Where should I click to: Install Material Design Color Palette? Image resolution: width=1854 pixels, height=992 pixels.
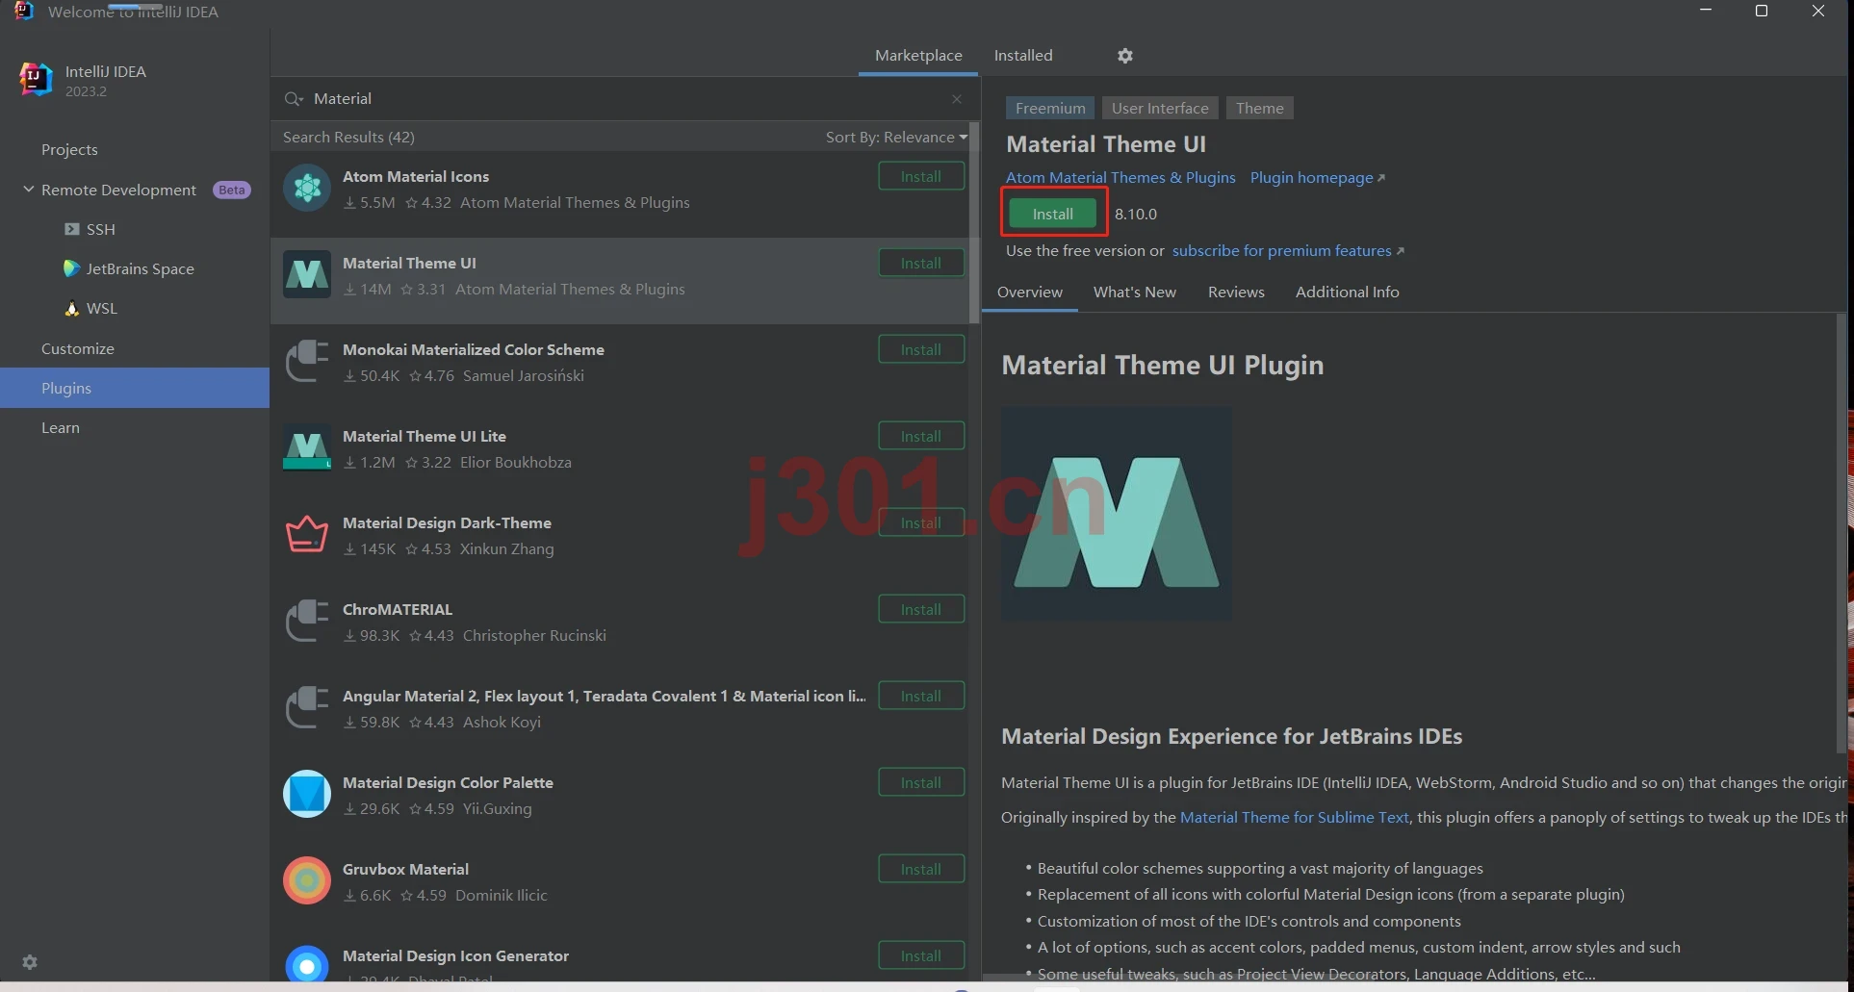point(921,782)
